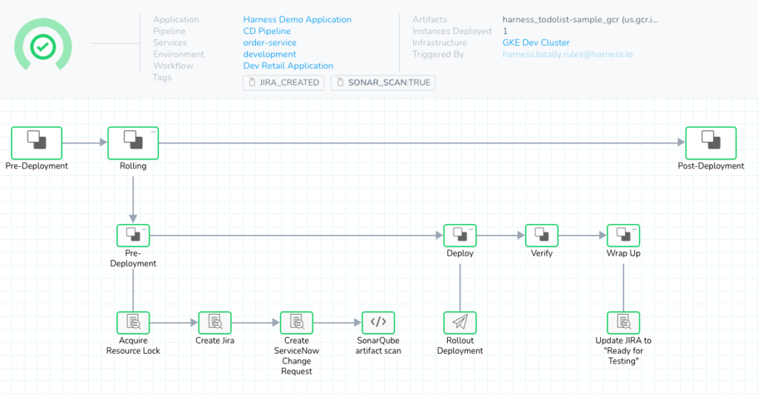Select the top-level Pre-Deployment phase node
This screenshot has height=396, width=758.
point(37,143)
